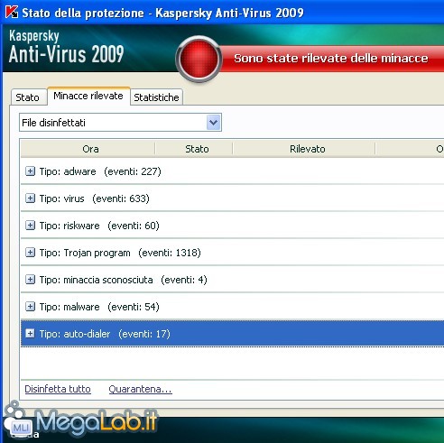The image size is (444, 443).
Task: Click the File disinfettati combo box field
Action: [x=120, y=123]
